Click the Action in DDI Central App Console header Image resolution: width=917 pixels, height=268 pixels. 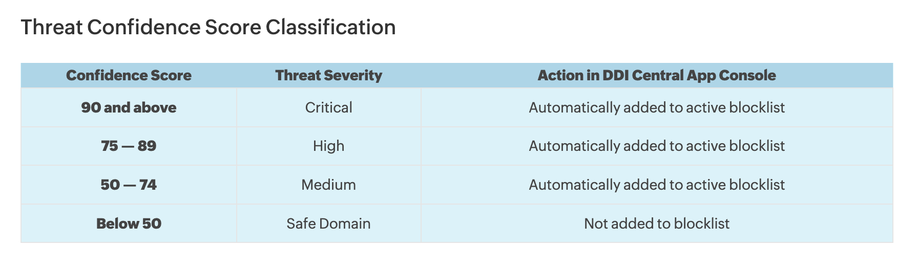[x=657, y=75]
